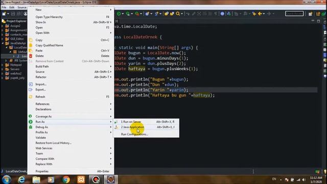Click the New file toolbar icon
This screenshot has height=184, width=327.
coord(4,14)
